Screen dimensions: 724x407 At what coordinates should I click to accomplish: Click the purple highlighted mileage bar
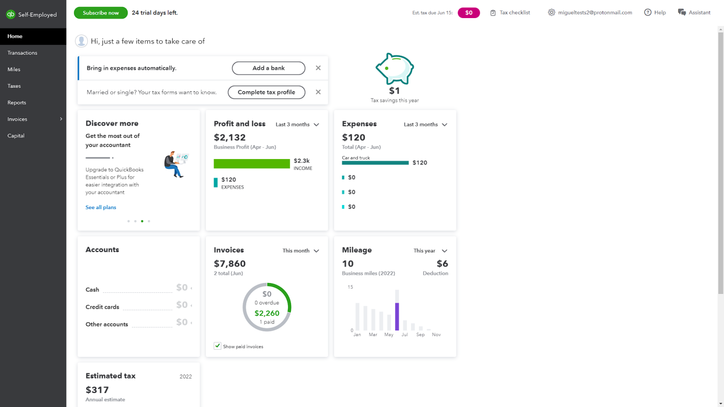pos(397,317)
